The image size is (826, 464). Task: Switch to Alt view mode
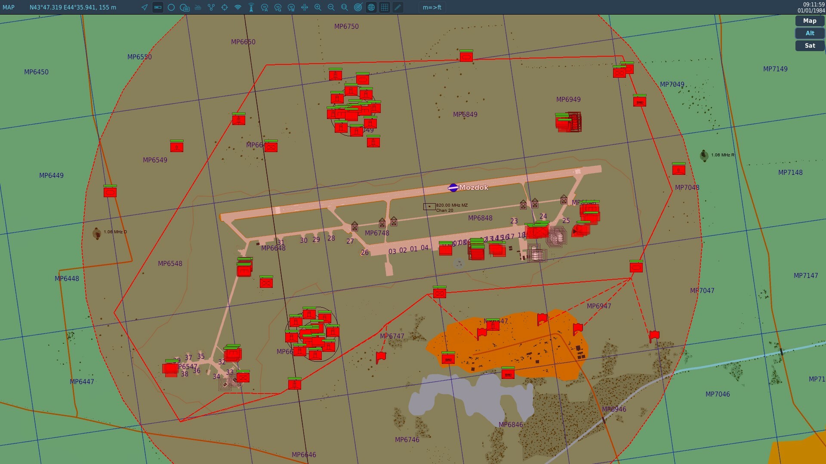(x=810, y=33)
